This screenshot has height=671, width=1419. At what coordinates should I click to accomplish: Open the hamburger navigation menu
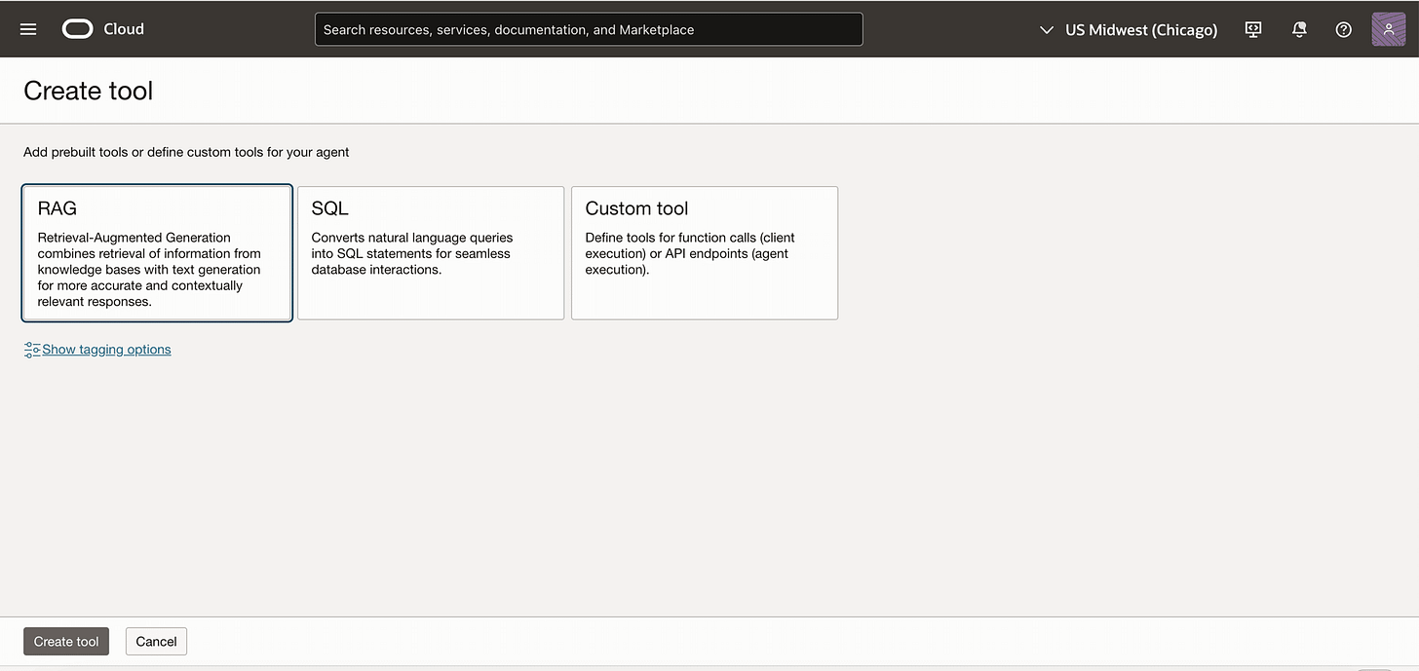tap(28, 29)
